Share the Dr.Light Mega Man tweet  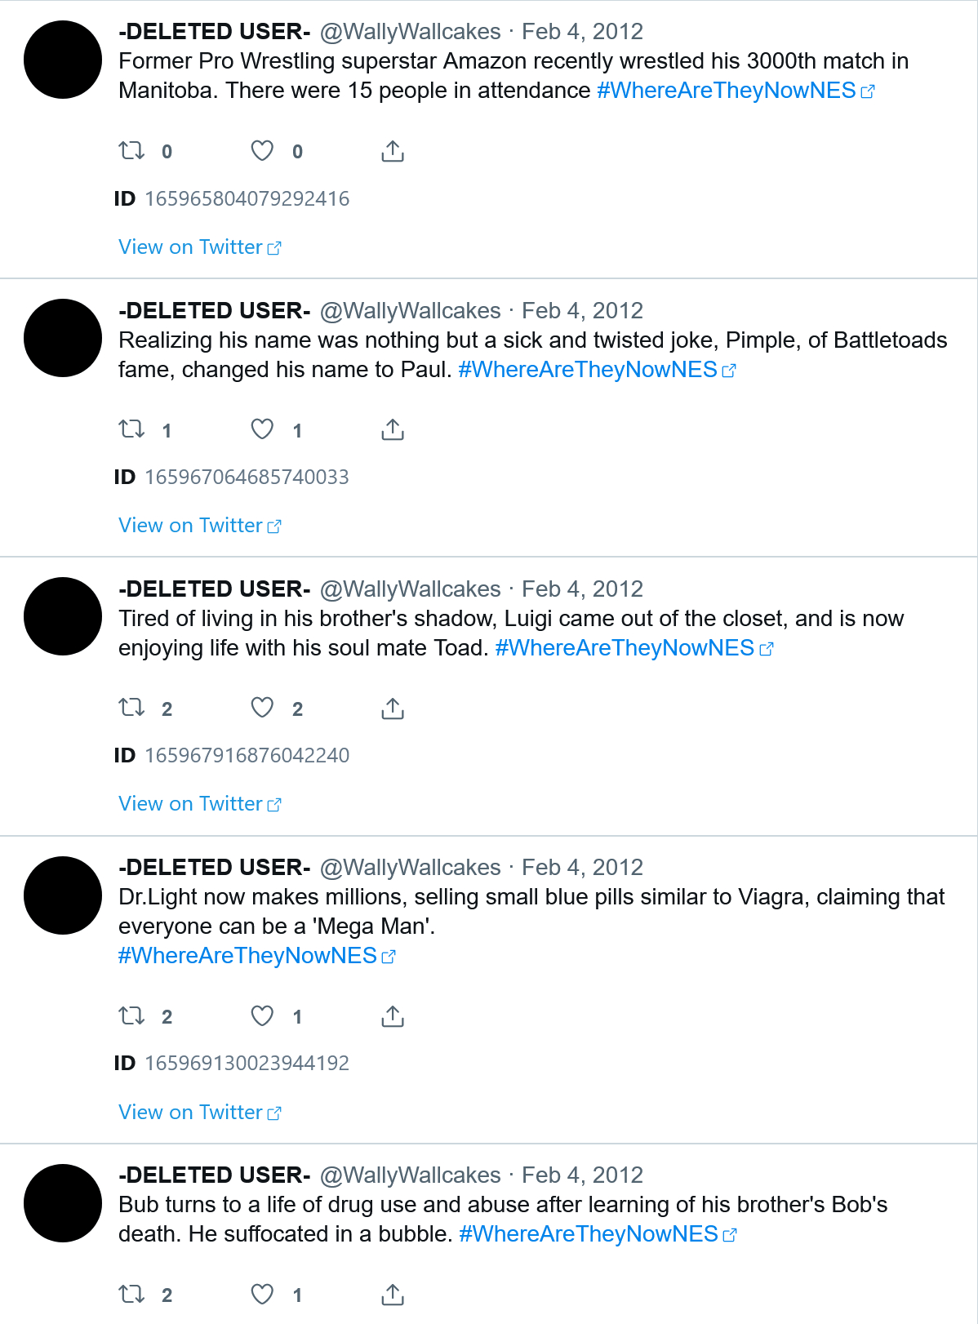[x=393, y=1015]
